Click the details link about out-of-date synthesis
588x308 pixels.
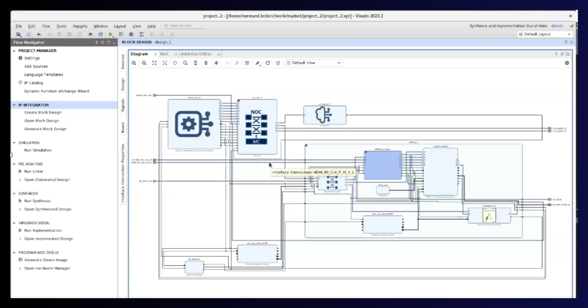point(557,26)
